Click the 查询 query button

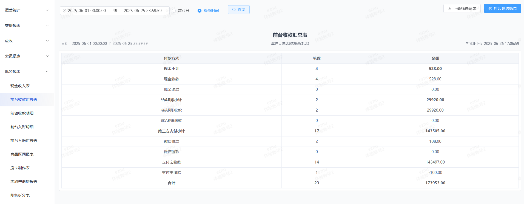point(238,10)
